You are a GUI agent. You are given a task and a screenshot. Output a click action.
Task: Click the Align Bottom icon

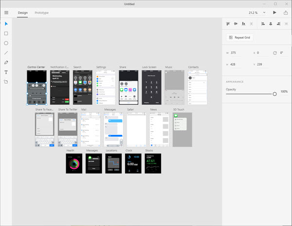[244, 24]
